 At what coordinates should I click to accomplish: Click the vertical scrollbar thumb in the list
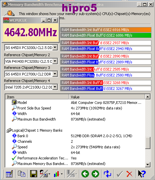tap(148, 143)
